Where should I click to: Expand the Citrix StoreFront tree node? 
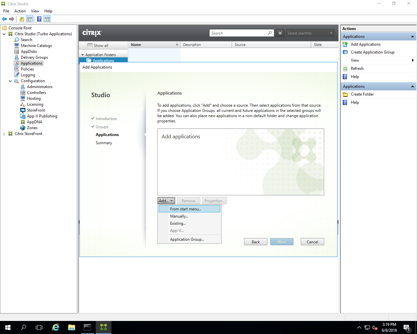pos(4,133)
